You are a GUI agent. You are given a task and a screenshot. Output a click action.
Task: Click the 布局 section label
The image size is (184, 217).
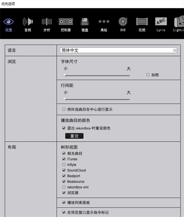tap(12, 147)
